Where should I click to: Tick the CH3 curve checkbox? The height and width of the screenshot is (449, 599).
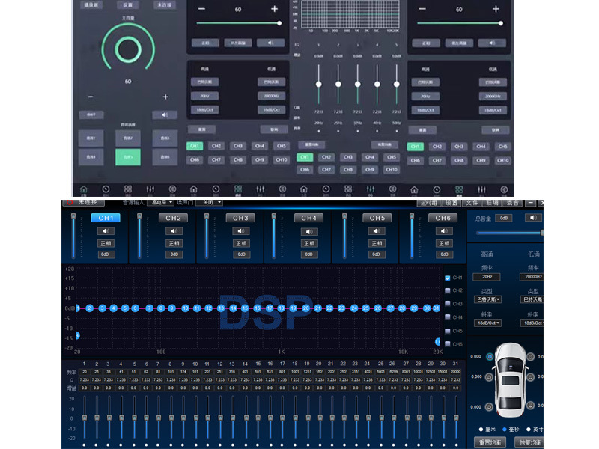tap(447, 304)
